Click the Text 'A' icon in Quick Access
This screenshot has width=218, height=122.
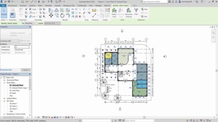pos(39,1)
